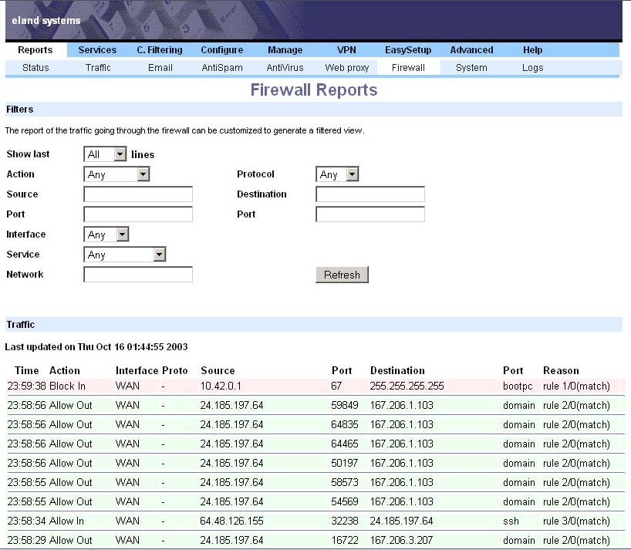This screenshot has width=631, height=550.
Task: Click the Last updated timestamp line
Action: (96, 347)
